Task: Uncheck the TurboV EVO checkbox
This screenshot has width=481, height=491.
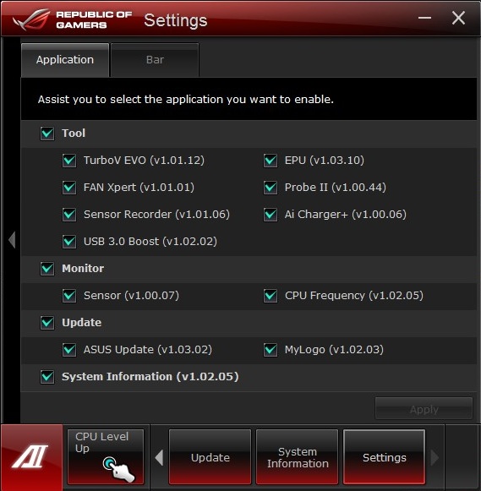Action: click(x=69, y=161)
